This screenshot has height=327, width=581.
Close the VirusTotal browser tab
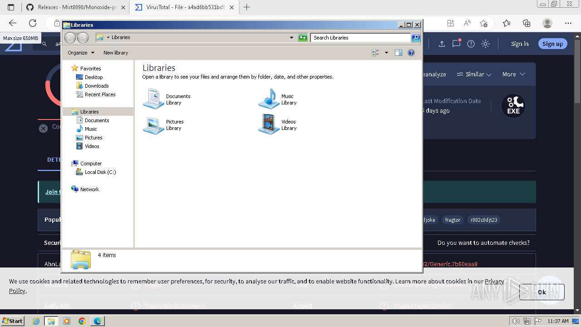coord(231,7)
